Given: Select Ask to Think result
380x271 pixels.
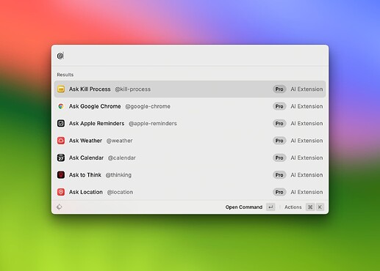Looking at the screenshot, I should [x=190, y=175].
